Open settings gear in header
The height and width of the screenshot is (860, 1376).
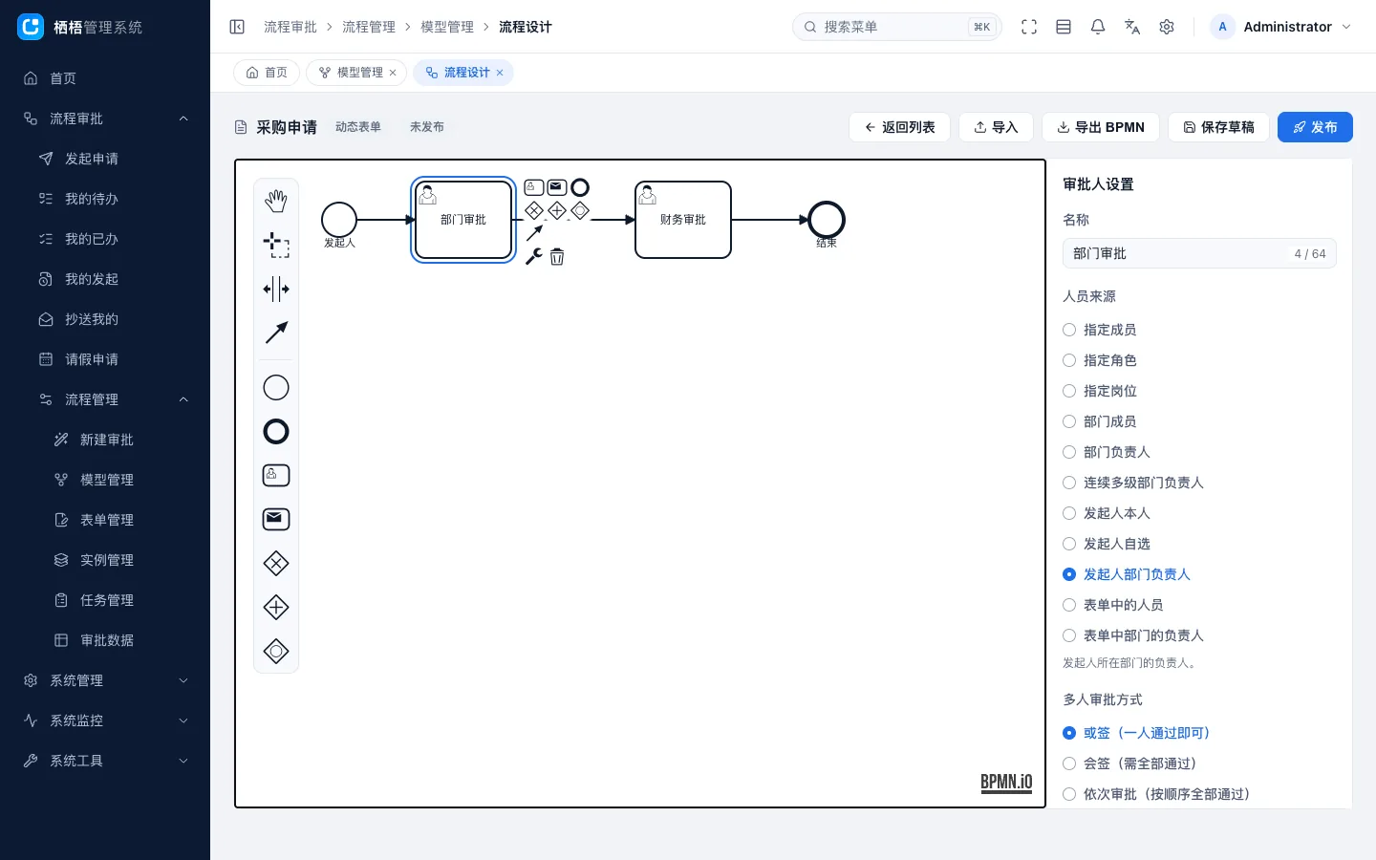[x=1167, y=27]
